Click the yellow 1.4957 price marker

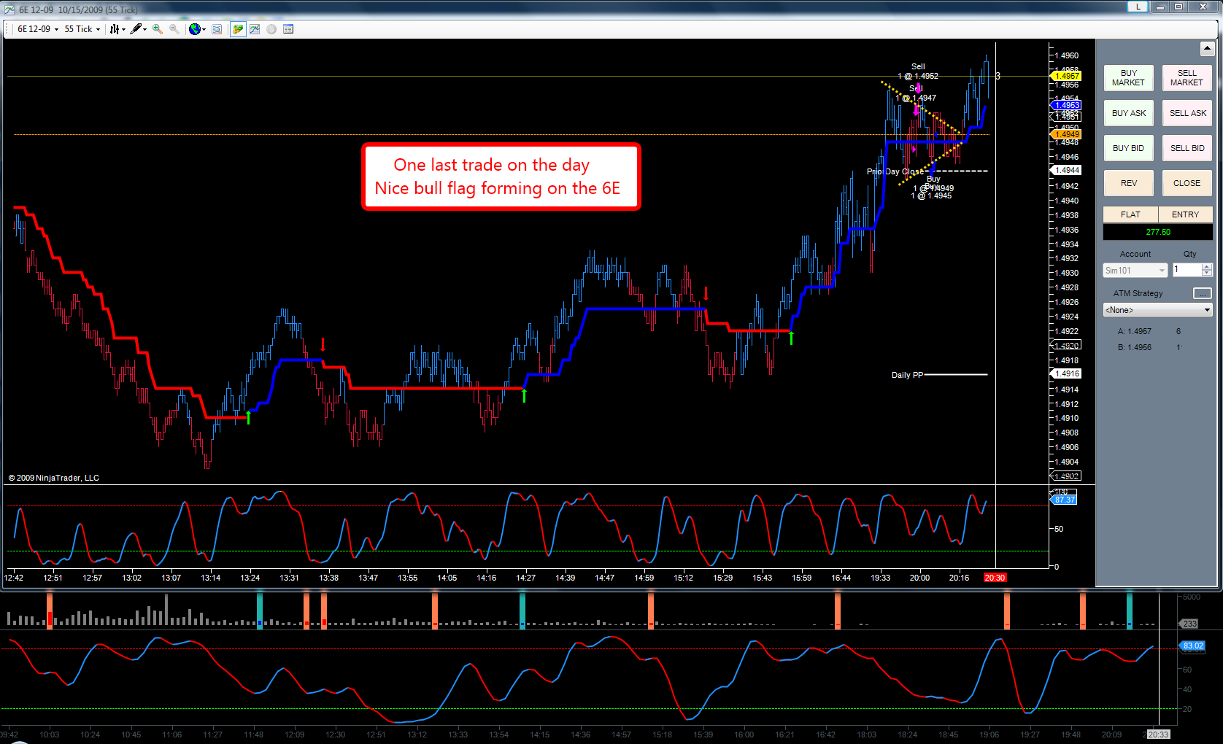[x=1066, y=76]
